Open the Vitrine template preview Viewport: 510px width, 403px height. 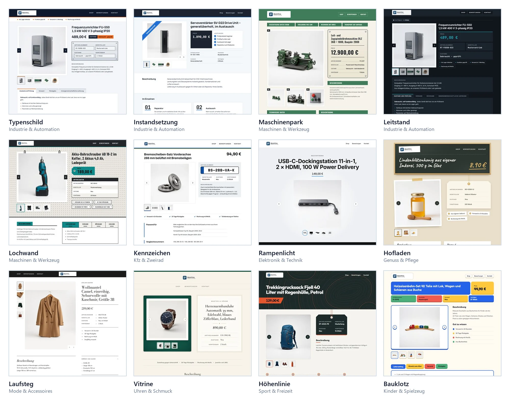point(193,323)
